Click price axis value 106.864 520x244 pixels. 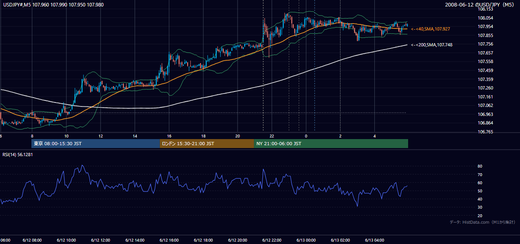485,123
